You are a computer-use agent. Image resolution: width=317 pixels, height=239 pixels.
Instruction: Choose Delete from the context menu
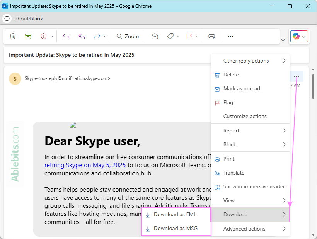[250, 75]
